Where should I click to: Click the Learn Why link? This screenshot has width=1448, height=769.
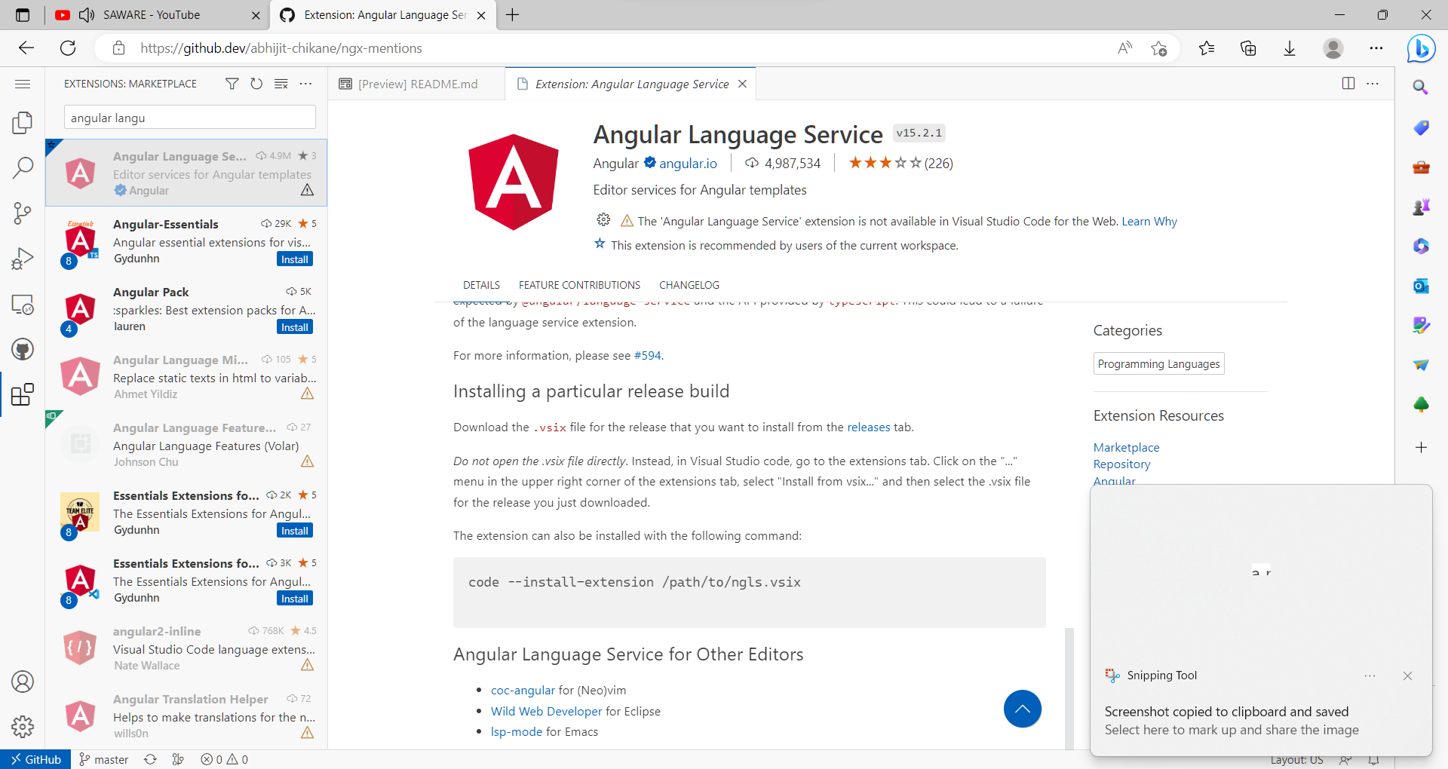pos(1149,221)
